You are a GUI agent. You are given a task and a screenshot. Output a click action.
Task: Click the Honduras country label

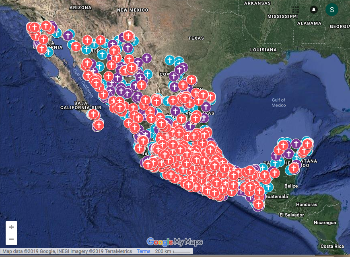pyautogui.click(x=307, y=204)
